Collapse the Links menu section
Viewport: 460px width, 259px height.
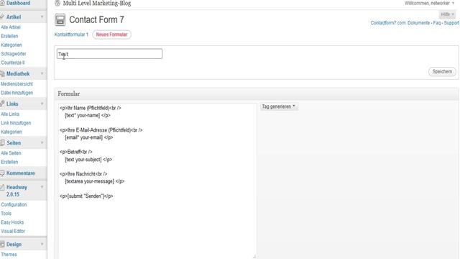42,104
